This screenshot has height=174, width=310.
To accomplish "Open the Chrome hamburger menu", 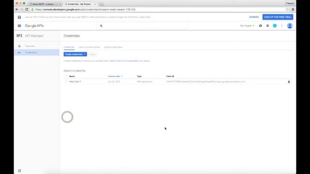I will [293, 10].
